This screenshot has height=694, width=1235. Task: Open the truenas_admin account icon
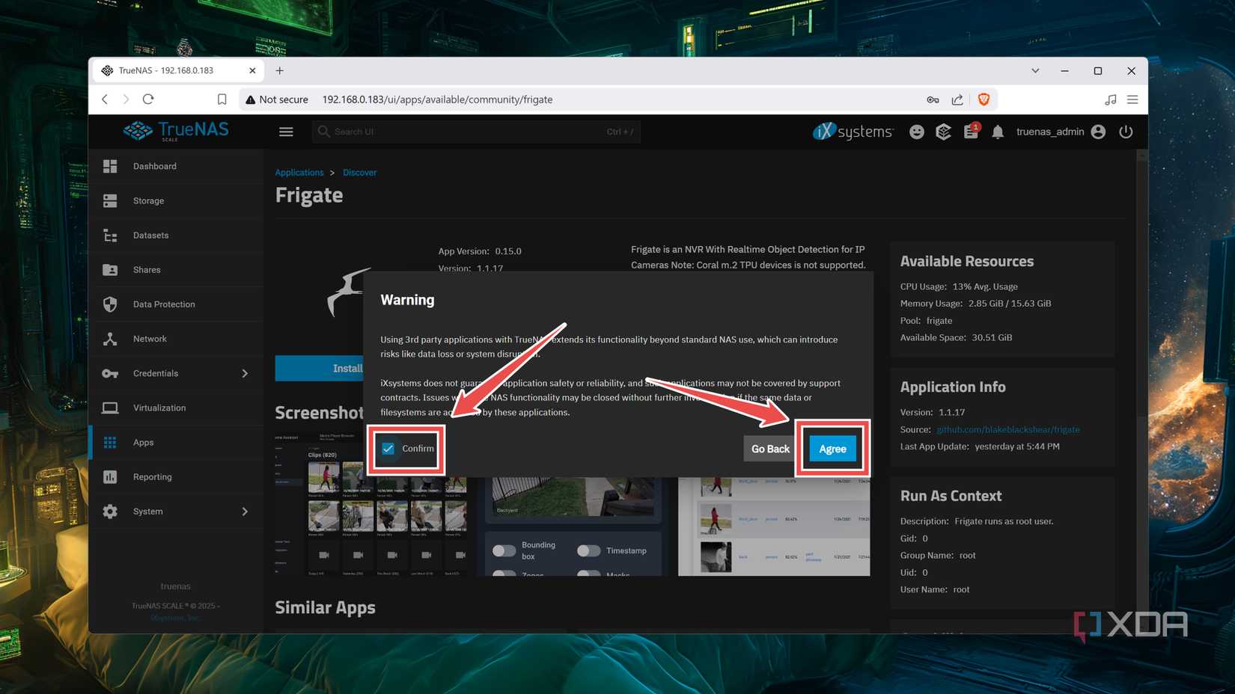pos(1098,132)
